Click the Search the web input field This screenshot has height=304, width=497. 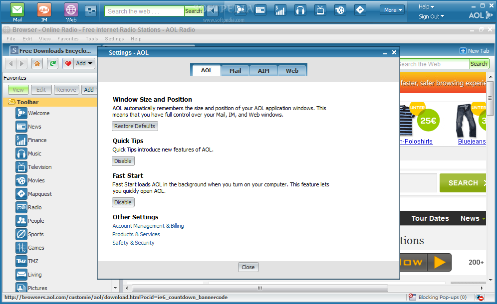[x=144, y=11]
